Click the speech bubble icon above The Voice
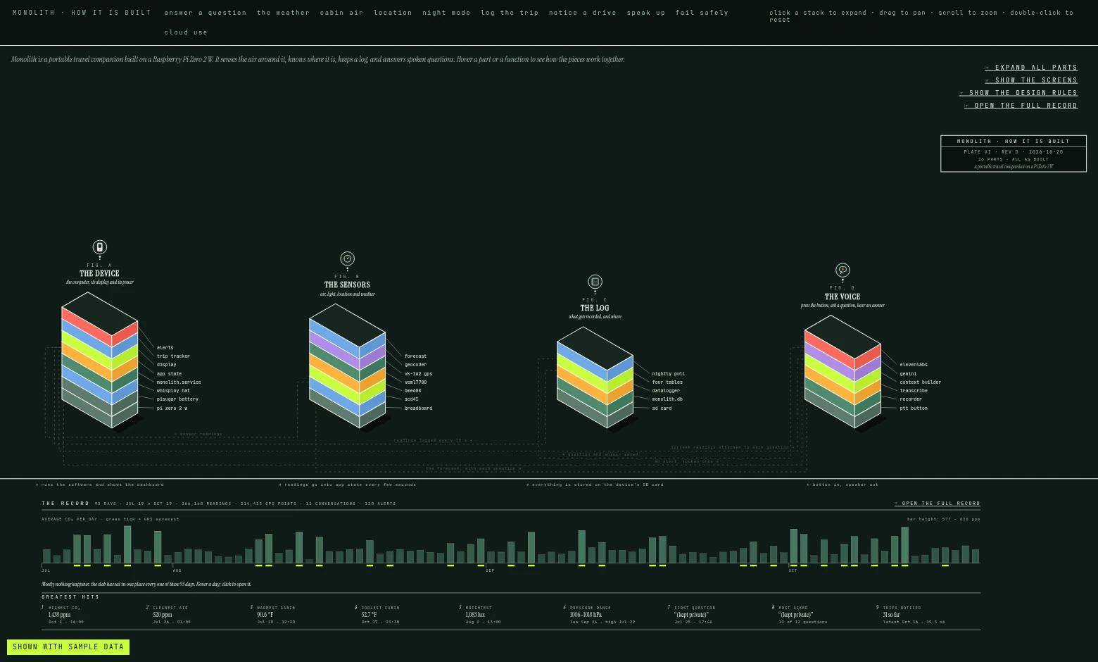This screenshot has height=662, width=1098. tap(843, 270)
